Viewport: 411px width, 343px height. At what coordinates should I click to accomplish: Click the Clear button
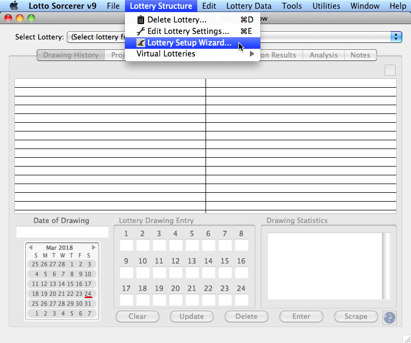(x=138, y=316)
